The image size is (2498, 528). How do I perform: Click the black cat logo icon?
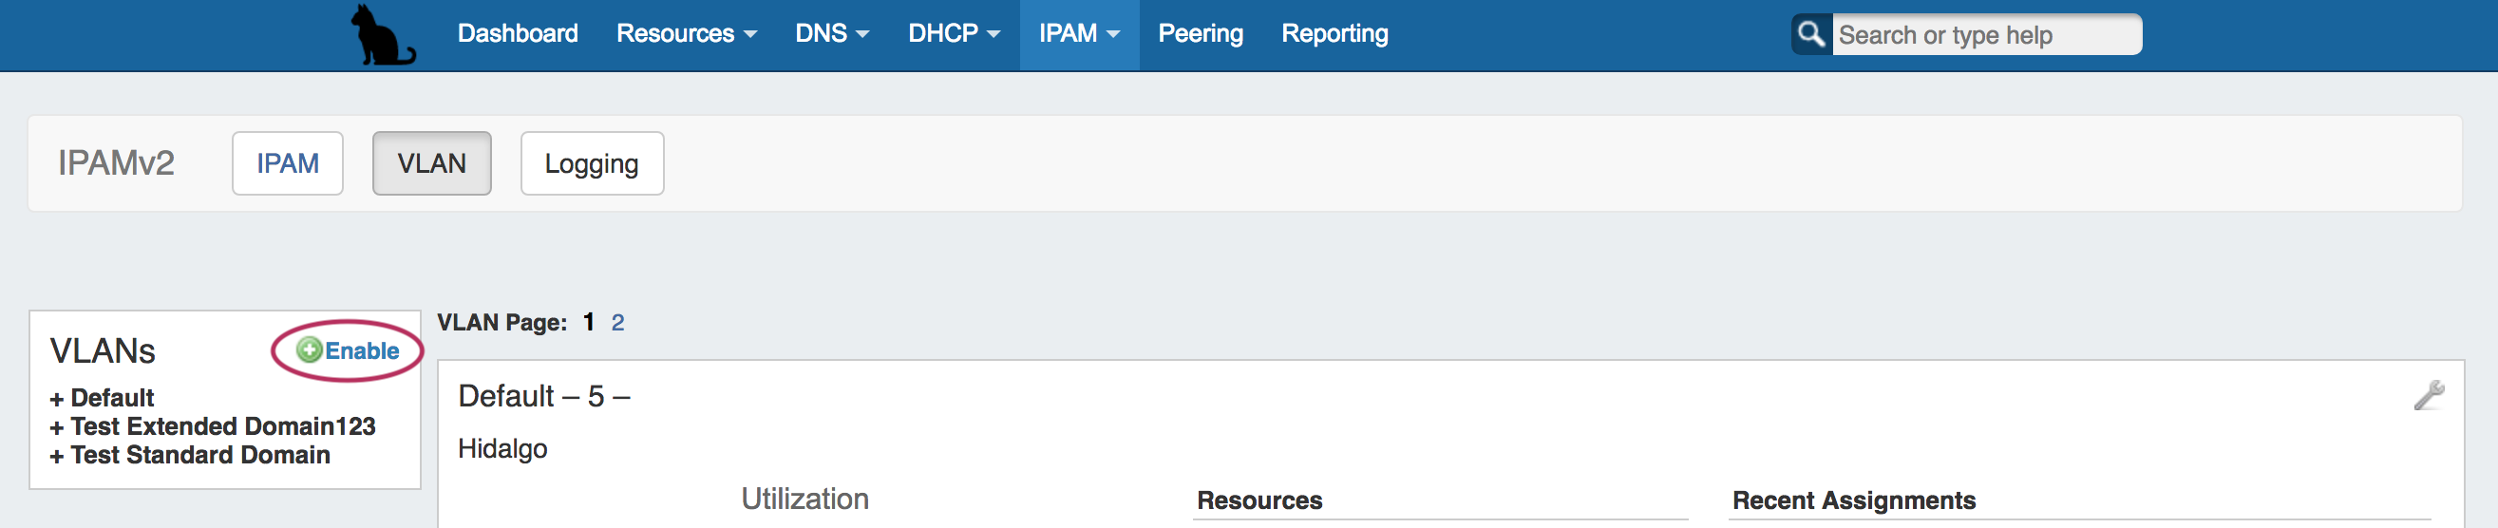click(383, 36)
